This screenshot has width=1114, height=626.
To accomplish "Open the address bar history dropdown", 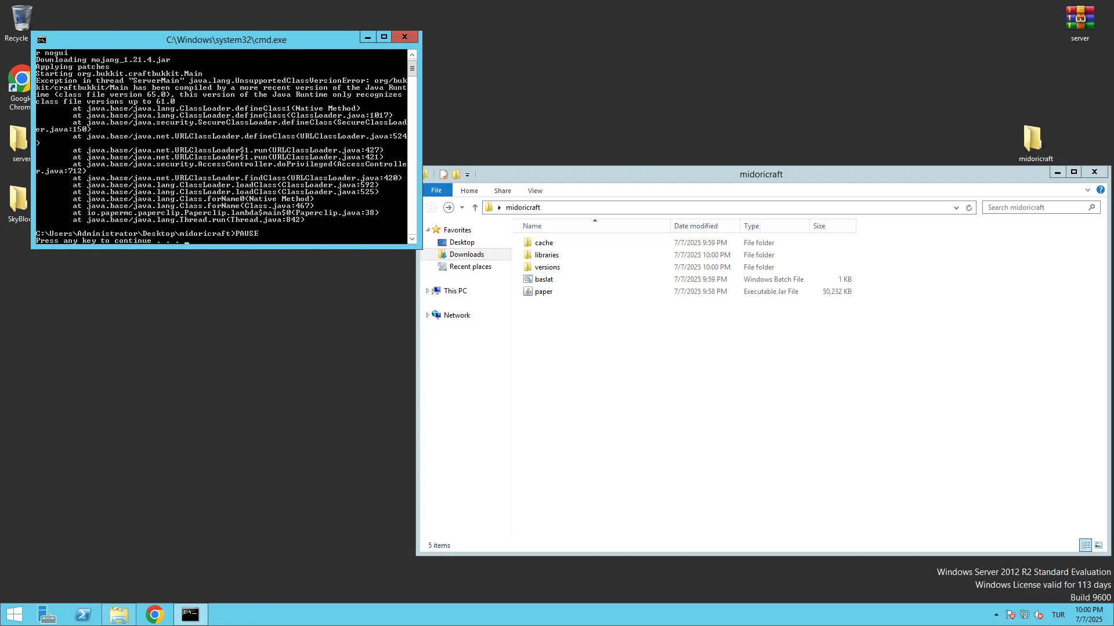I will click(x=956, y=208).
